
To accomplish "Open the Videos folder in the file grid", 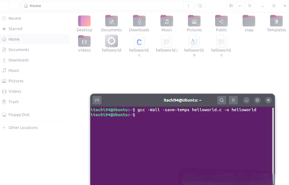I will coord(84,41).
